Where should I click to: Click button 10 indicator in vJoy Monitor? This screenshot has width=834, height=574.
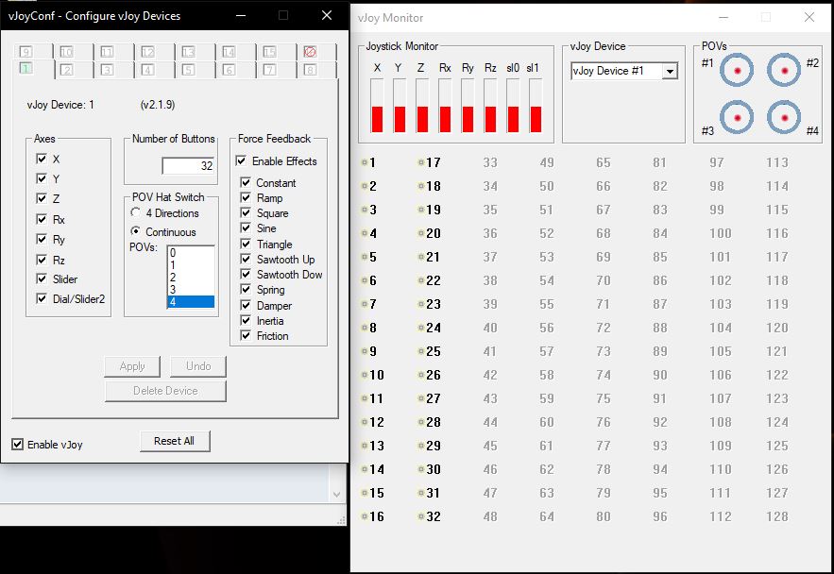[x=365, y=375]
